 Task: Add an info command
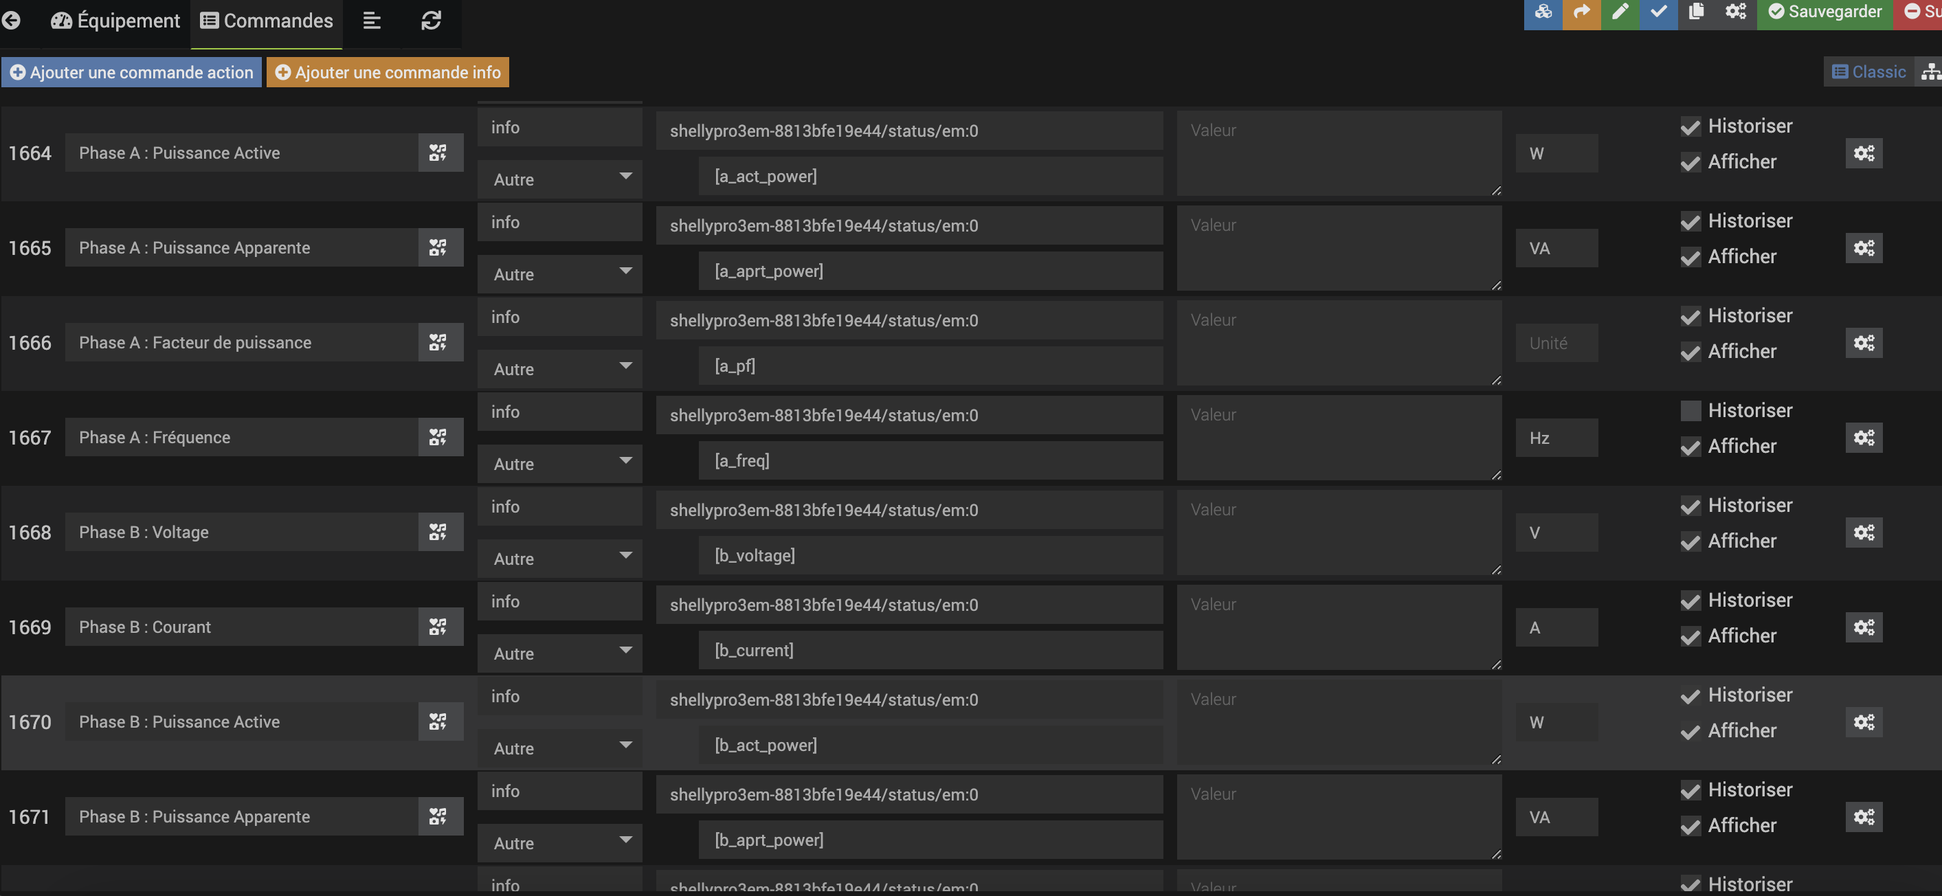click(x=388, y=72)
